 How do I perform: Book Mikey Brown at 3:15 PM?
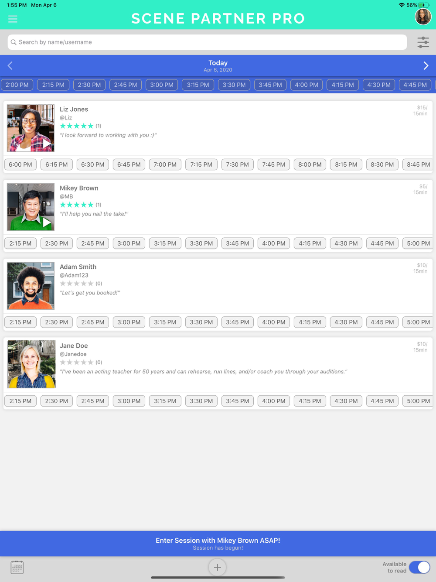[165, 243]
